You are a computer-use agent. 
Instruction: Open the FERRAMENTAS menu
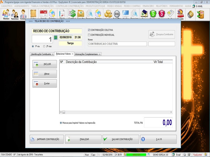(176, 6)
